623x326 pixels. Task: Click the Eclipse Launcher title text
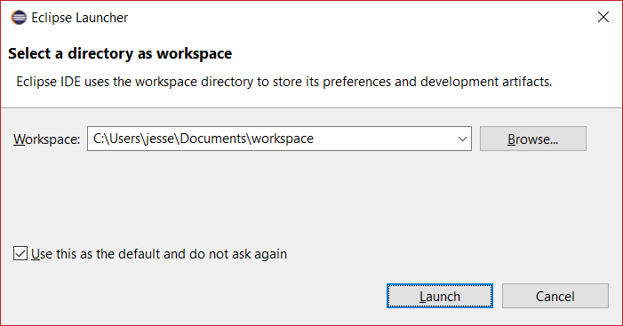[x=79, y=18]
